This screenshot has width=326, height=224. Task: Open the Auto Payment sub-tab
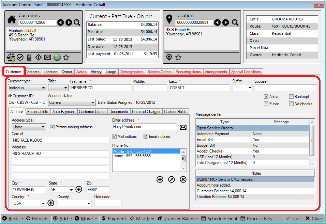coord(64,112)
